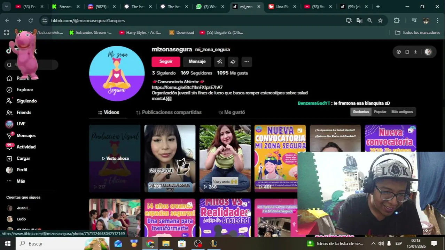Open the Chrome profile avatar
Viewport: 445px width, 250px height.
426,20
